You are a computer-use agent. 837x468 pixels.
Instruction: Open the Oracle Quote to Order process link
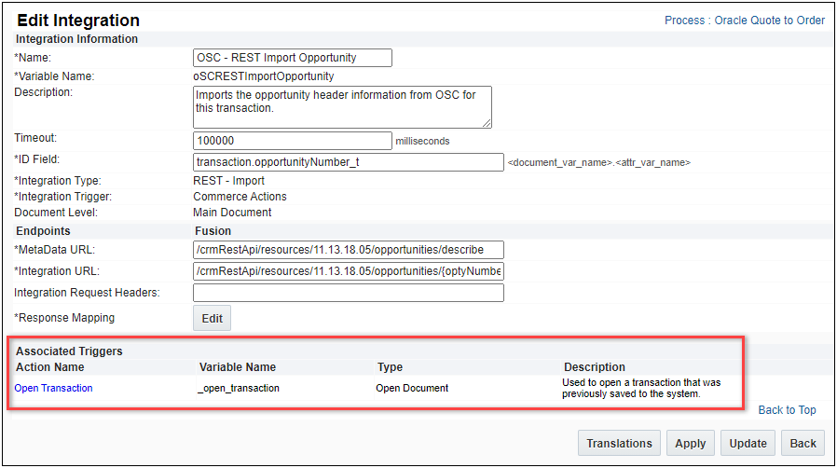pyautogui.click(x=769, y=21)
